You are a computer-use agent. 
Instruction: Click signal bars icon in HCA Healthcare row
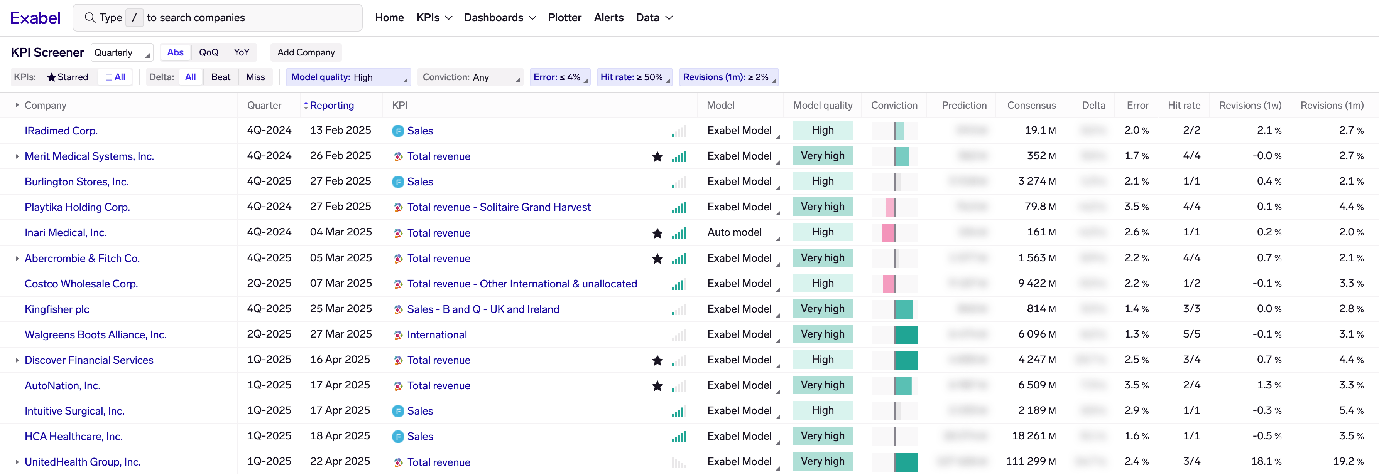click(679, 437)
